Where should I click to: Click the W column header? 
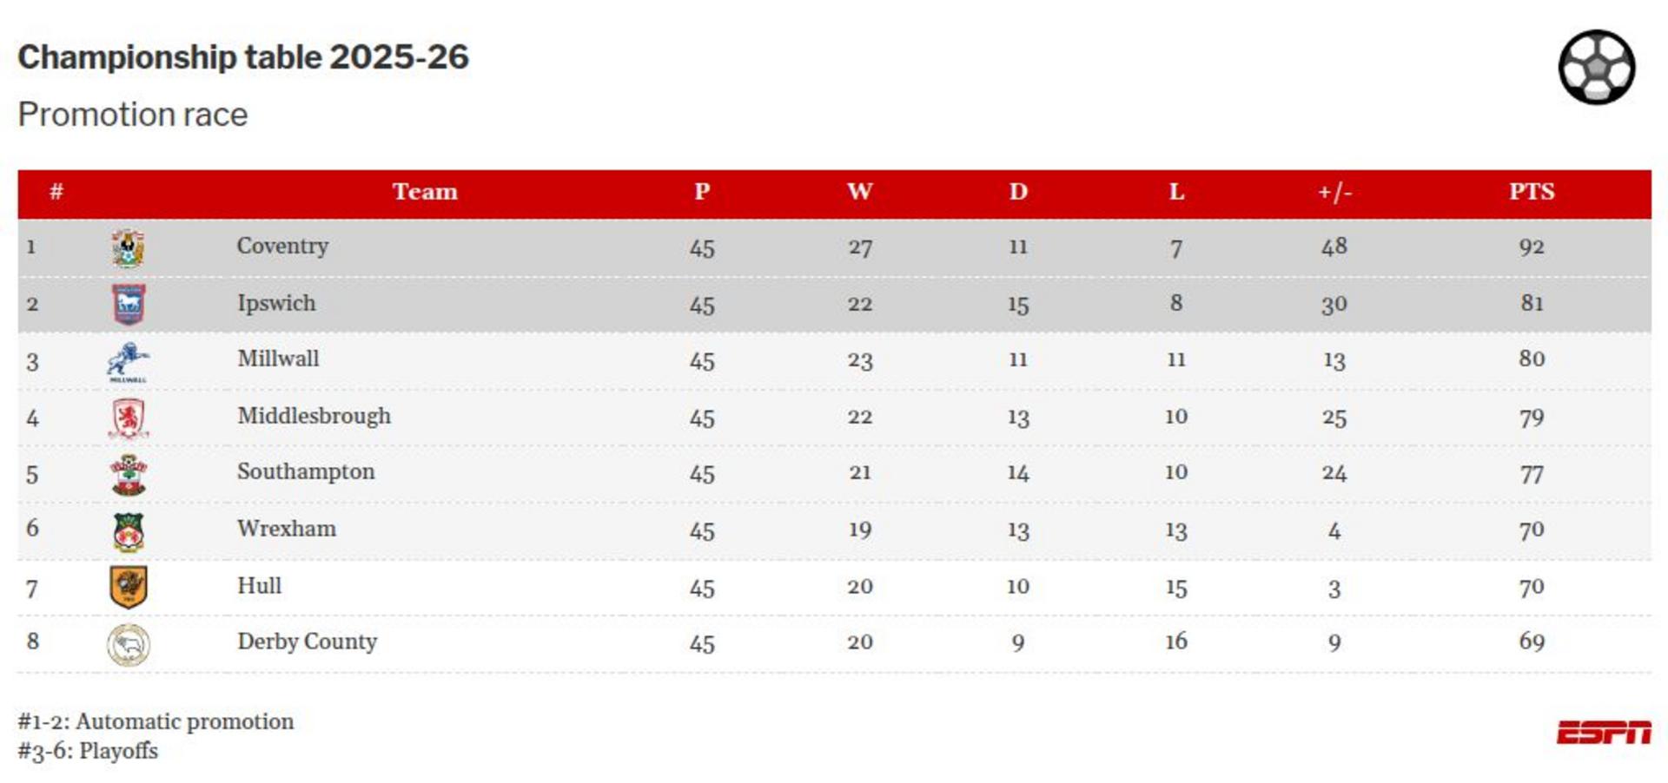859,192
